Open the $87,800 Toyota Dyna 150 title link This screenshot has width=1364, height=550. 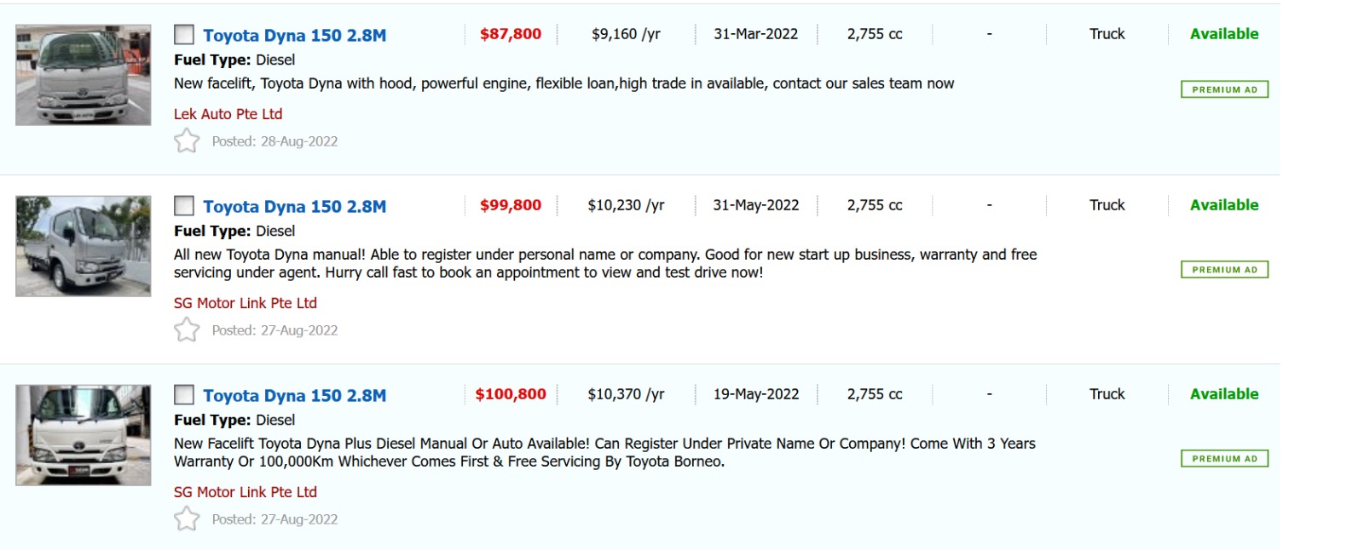[x=294, y=36]
